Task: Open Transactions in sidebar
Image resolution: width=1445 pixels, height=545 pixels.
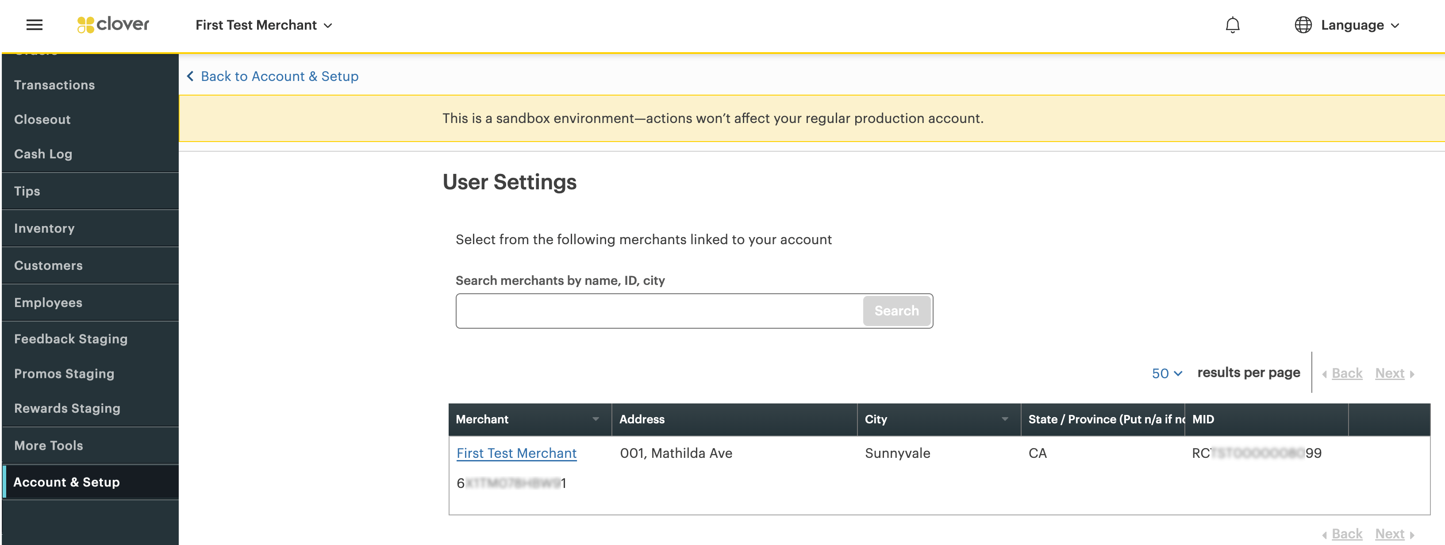Action: pos(54,85)
